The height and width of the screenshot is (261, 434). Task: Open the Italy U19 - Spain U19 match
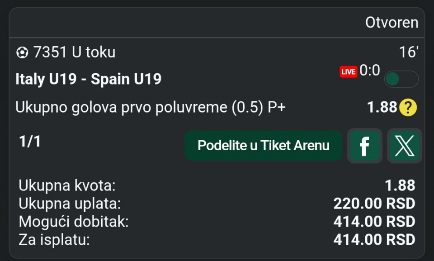[89, 79]
